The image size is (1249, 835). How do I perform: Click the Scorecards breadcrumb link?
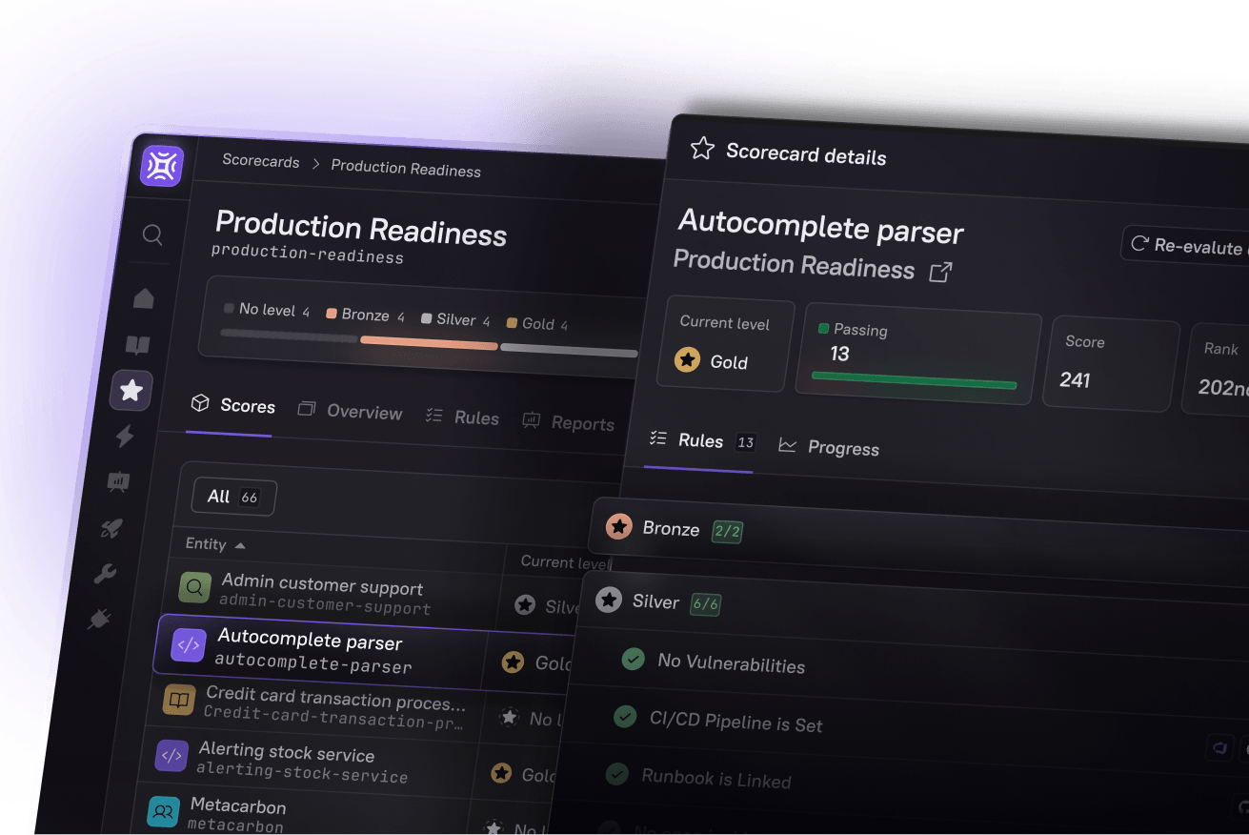tap(260, 161)
